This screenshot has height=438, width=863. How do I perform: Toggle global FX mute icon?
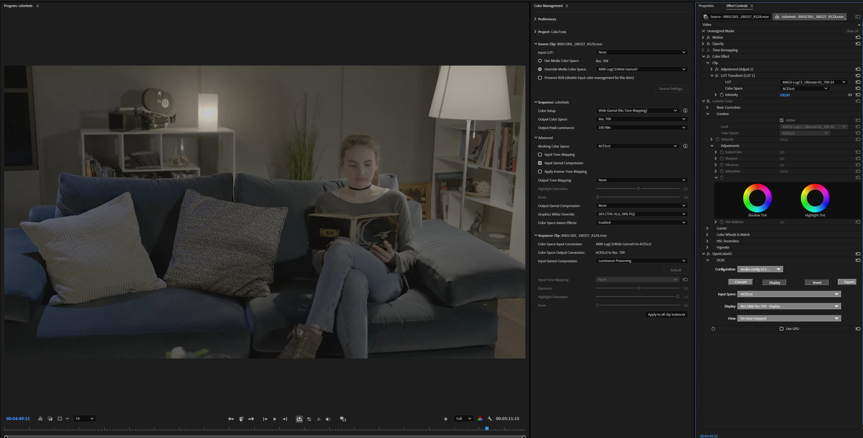pyautogui.click(x=319, y=419)
